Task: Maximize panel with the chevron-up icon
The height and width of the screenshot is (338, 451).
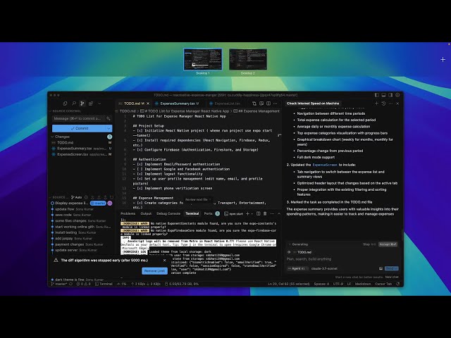Action: pyautogui.click(x=279, y=213)
